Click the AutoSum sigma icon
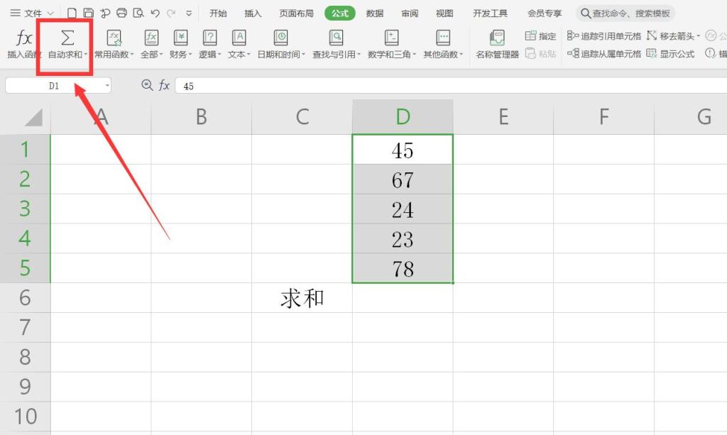 (67, 38)
